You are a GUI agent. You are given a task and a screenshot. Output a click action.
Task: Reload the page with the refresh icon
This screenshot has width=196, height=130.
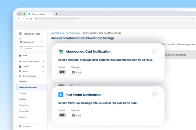pos(27,19)
